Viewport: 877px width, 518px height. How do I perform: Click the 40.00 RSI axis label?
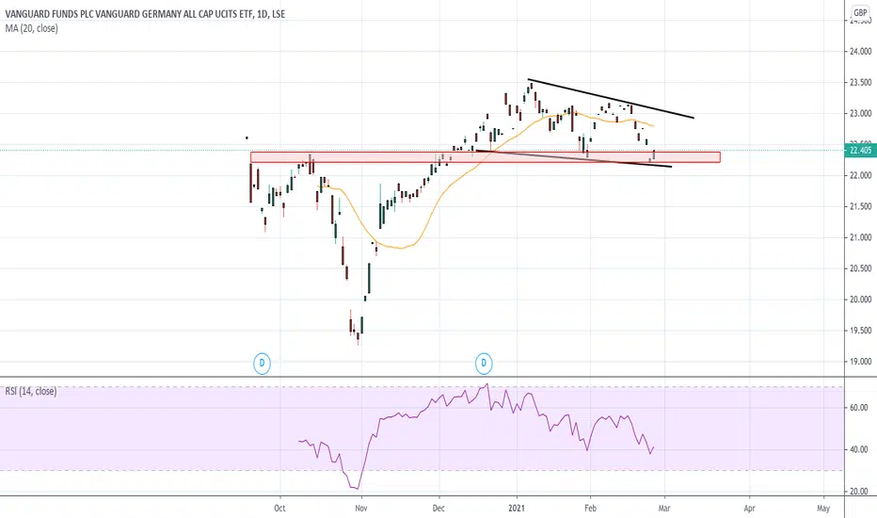tap(860, 449)
